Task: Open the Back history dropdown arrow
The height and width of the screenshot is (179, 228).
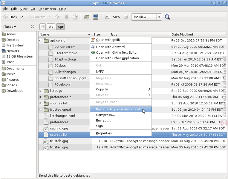Action: (22, 17)
